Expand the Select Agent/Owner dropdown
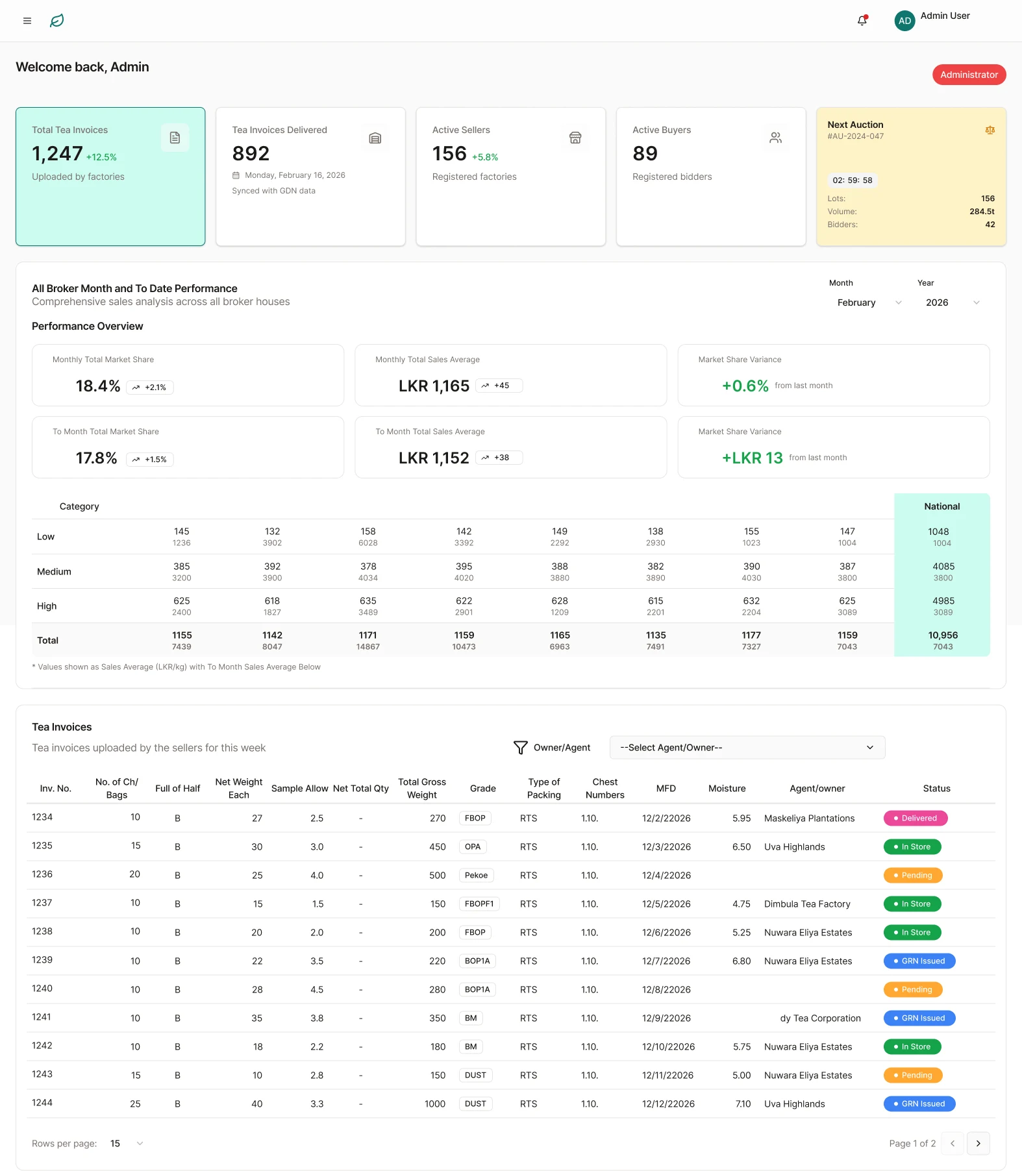 click(747, 748)
